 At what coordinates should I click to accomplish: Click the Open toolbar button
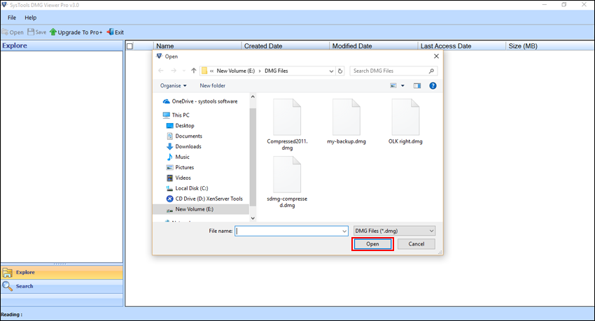pyautogui.click(x=13, y=32)
